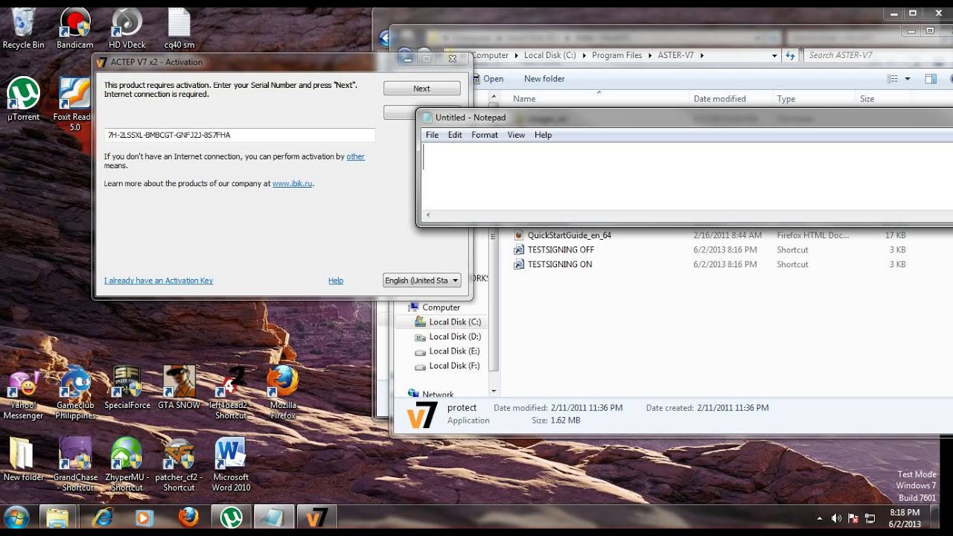Open the Help link in Activation dialog
Image resolution: width=953 pixels, height=536 pixels.
click(336, 281)
